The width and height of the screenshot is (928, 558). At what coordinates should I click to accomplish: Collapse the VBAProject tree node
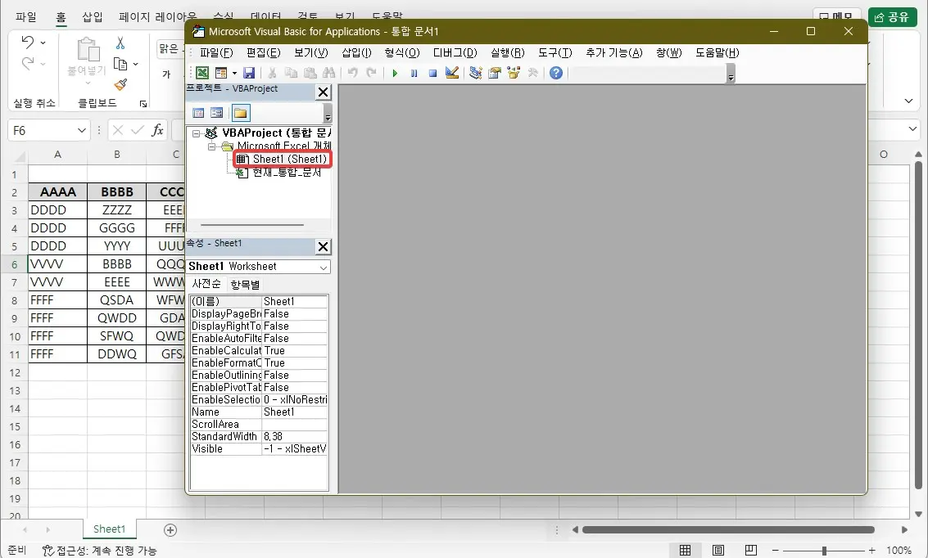[196, 133]
